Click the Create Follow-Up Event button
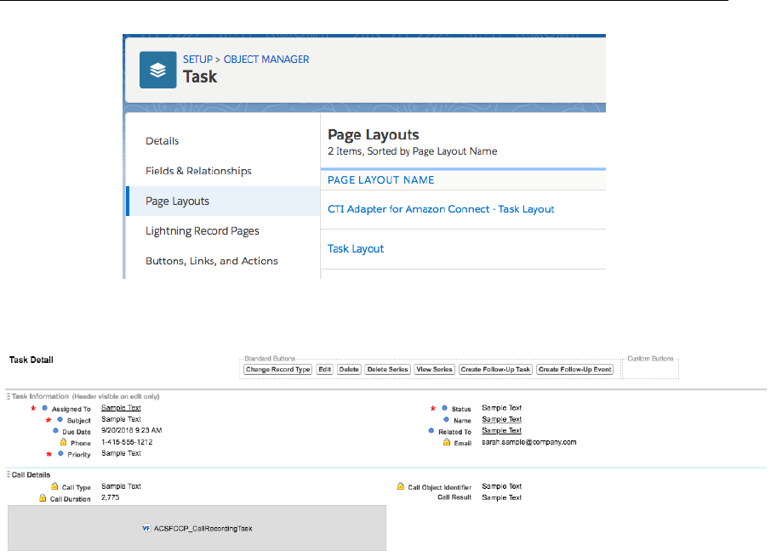The image size is (771, 556). (x=574, y=369)
